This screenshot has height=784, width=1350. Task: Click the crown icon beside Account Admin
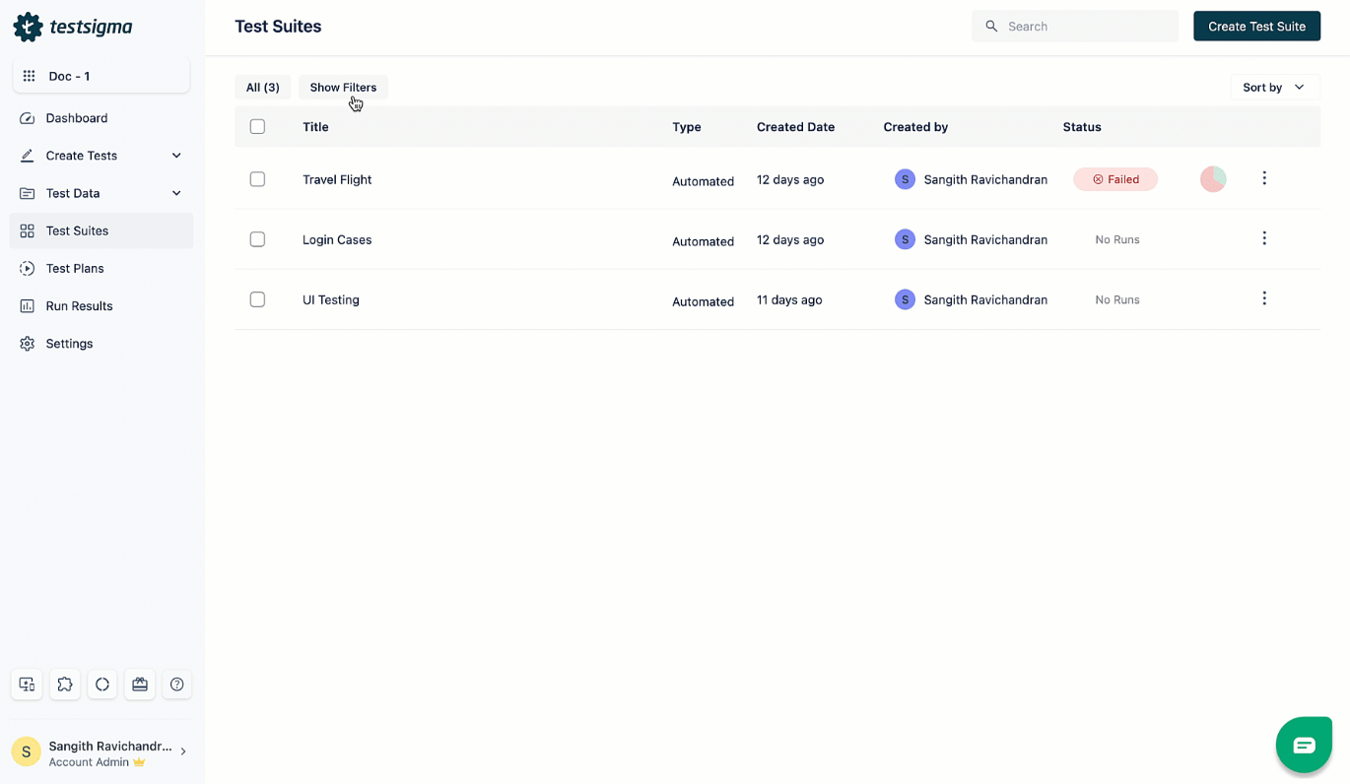[139, 762]
